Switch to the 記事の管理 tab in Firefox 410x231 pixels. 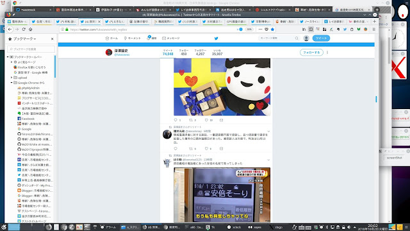[139, 21]
